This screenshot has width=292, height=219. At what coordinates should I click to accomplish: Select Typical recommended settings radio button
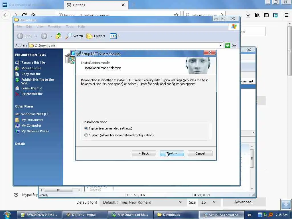pyautogui.click(x=86, y=128)
